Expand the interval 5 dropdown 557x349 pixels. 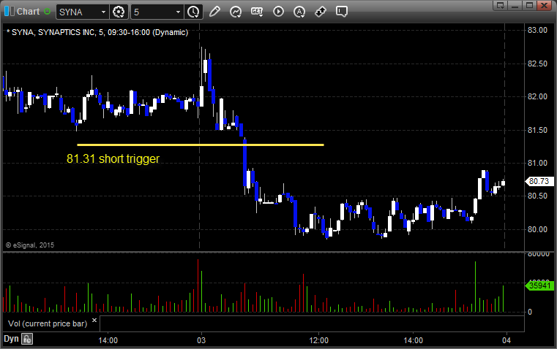[x=178, y=12]
